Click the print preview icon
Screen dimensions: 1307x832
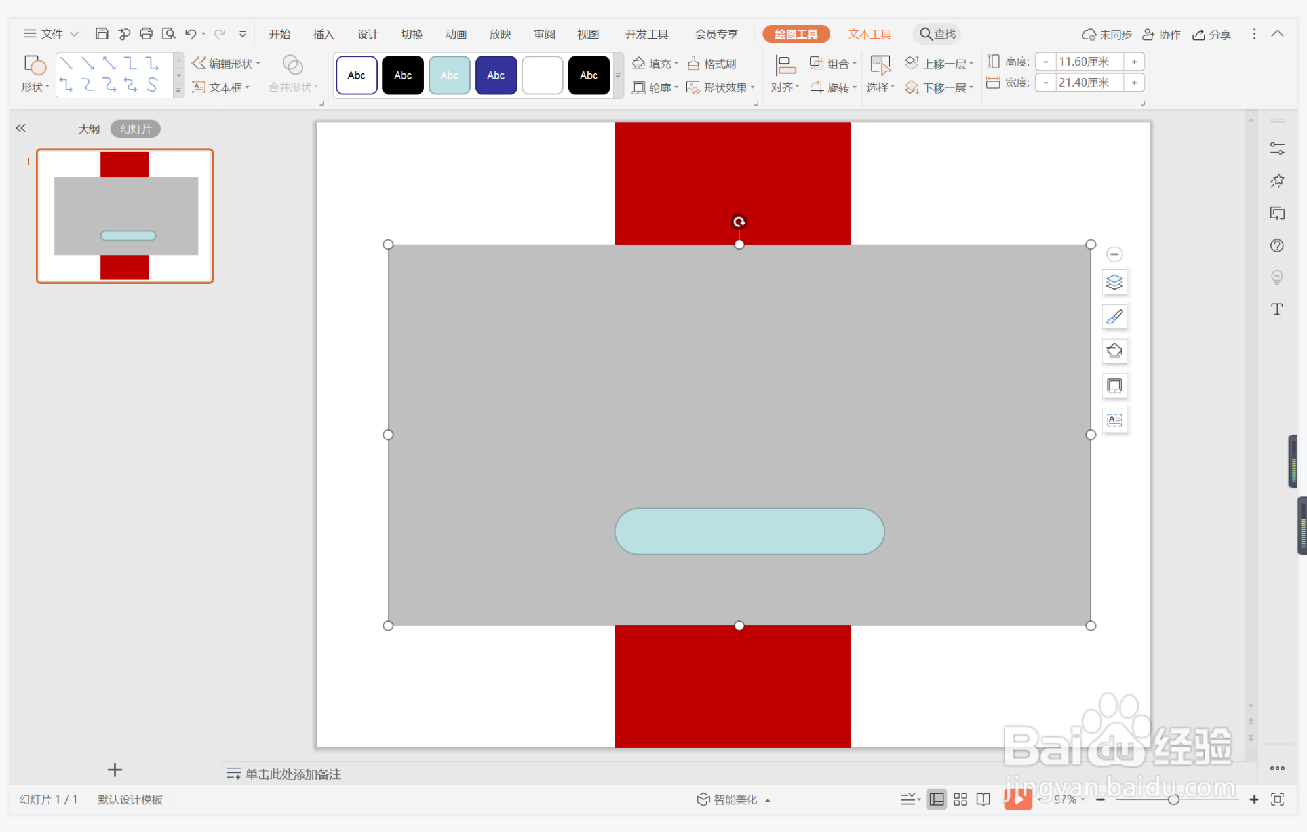[x=168, y=33]
